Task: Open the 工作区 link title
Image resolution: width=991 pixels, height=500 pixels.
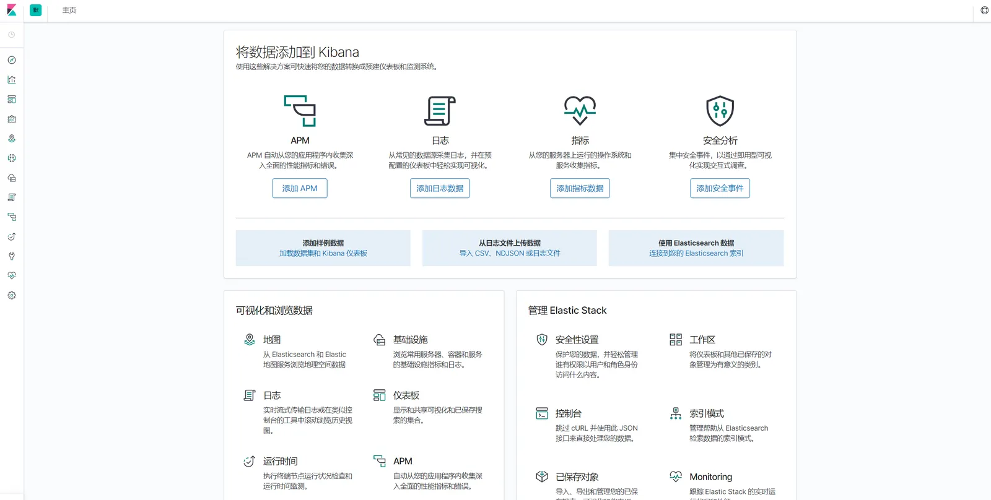Action: [x=702, y=340]
